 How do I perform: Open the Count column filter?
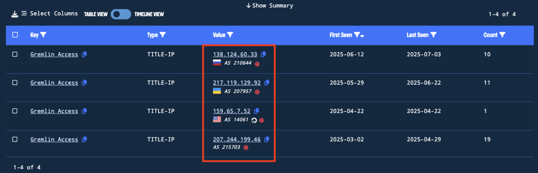click(x=502, y=35)
